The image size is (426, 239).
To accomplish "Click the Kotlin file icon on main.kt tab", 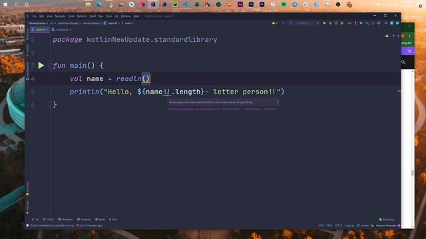I will [x=33, y=29].
